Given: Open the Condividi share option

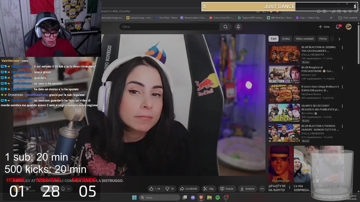Looking at the screenshot, I should (x=188, y=189).
